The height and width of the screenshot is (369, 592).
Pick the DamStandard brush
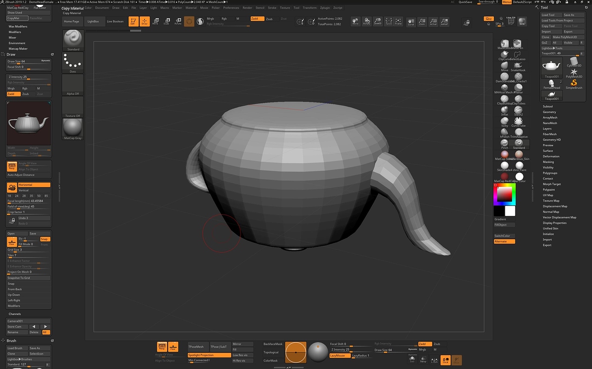[504, 77]
